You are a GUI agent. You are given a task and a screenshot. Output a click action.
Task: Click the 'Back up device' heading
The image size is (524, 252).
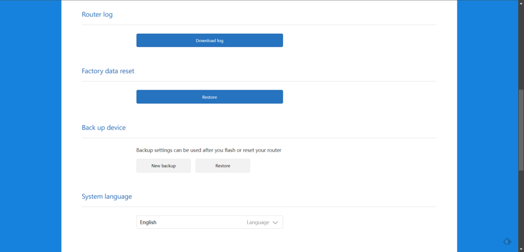[104, 128]
